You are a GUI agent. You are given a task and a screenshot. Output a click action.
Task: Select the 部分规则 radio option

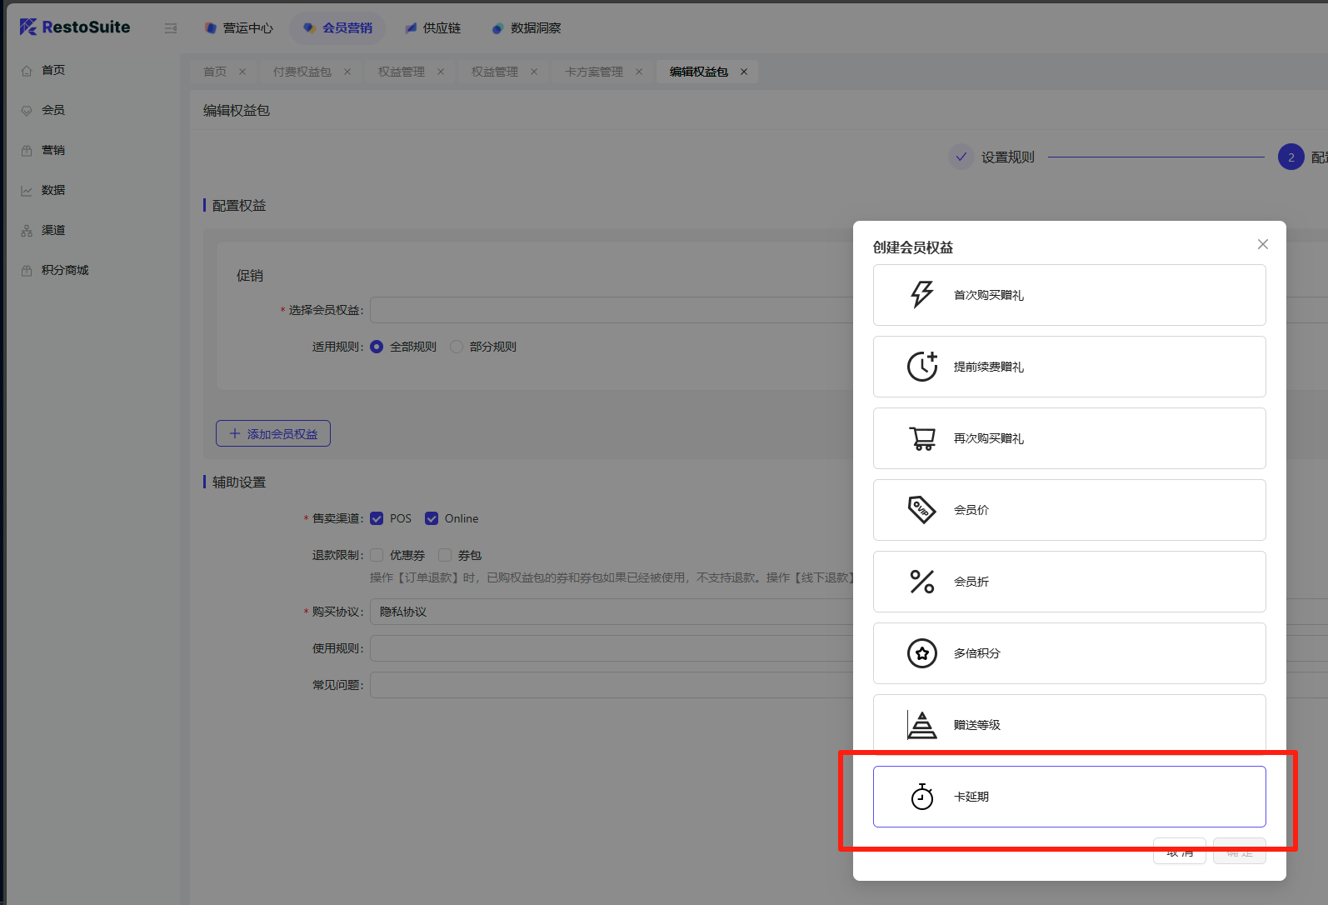click(x=457, y=347)
